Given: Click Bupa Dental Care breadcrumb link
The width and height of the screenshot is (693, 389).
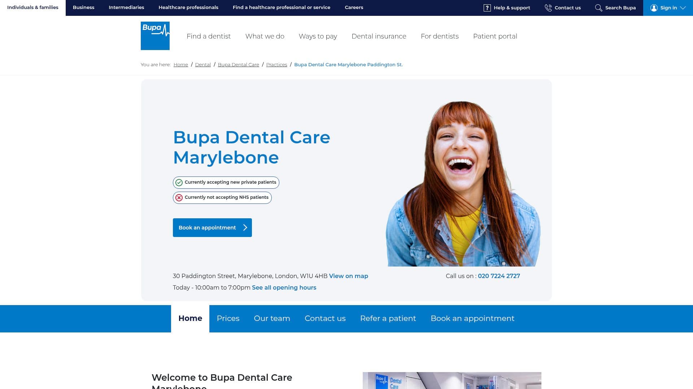Looking at the screenshot, I should pyautogui.click(x=239, y=65).
